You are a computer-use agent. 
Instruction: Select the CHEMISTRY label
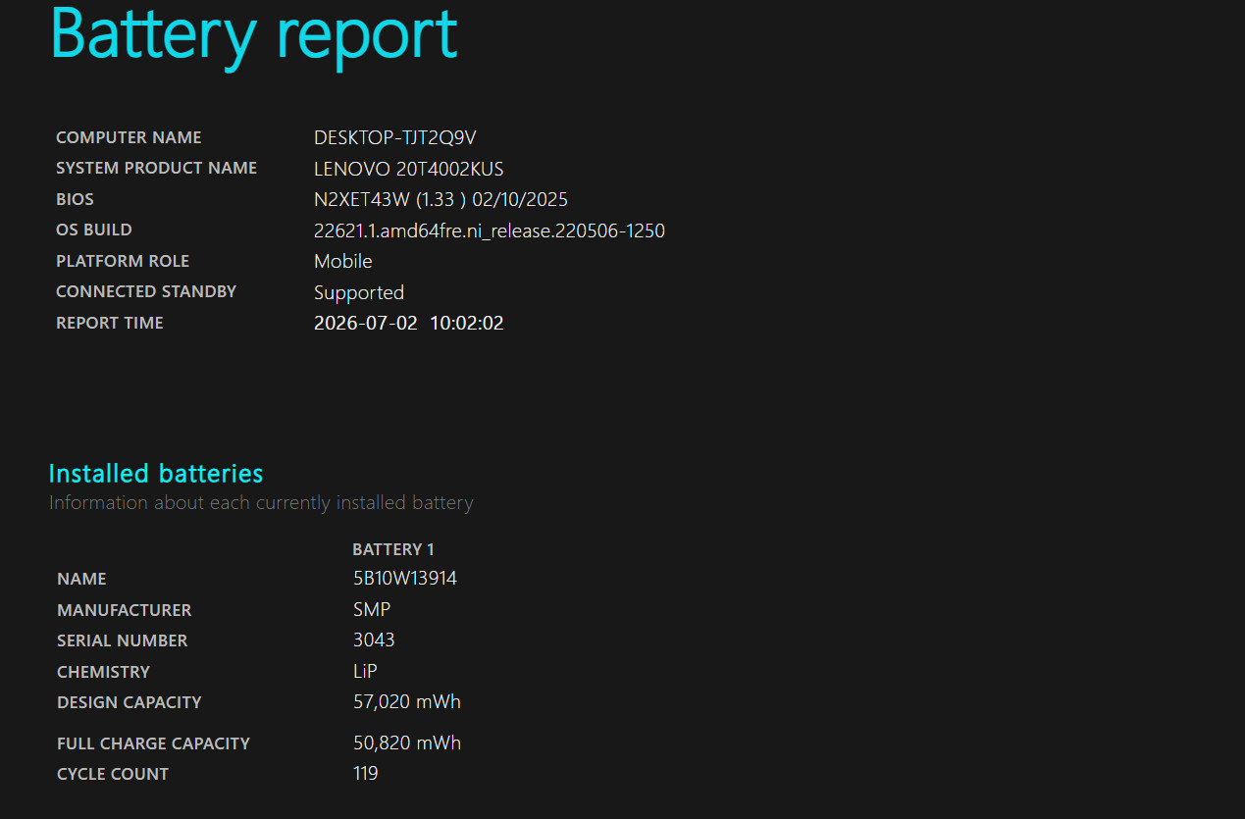103,672
